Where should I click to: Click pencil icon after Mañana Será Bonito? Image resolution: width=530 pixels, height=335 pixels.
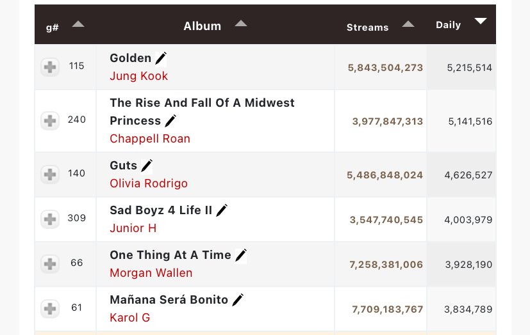click(238, 300)
